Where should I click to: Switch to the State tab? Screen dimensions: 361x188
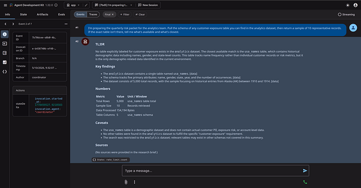coord(23,14)
